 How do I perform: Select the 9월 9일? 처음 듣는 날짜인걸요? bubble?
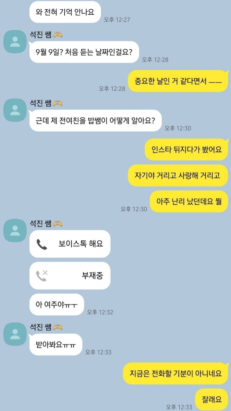point(84,52)
